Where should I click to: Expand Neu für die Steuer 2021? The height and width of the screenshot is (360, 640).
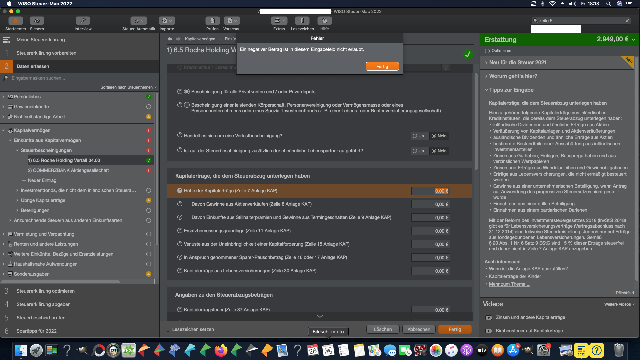517,62
